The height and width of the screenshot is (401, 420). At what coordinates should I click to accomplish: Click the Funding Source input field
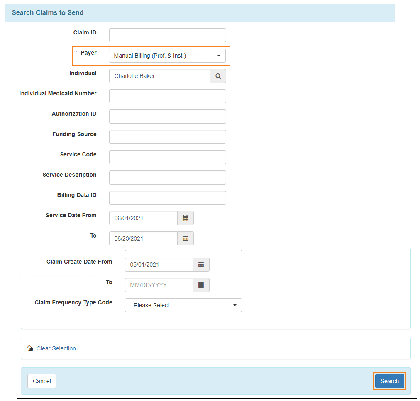tap(167, 137)
